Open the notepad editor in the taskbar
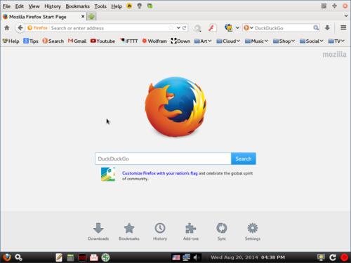 59,257
